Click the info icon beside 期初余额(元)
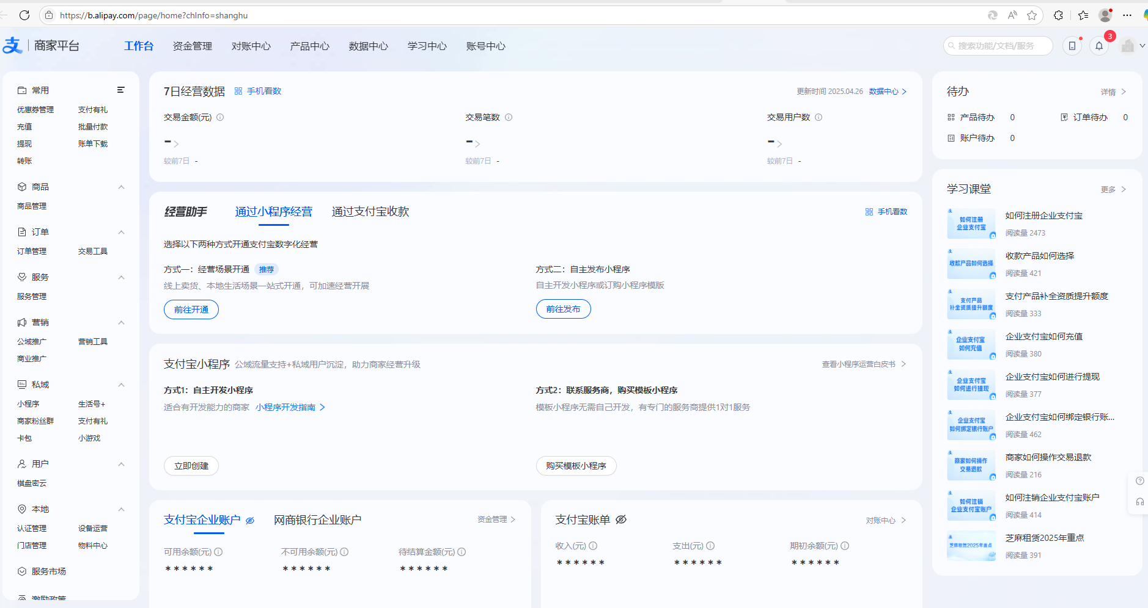Image resolution: width=1148 pixels, height=608 pixels. (x=845, y=546)
